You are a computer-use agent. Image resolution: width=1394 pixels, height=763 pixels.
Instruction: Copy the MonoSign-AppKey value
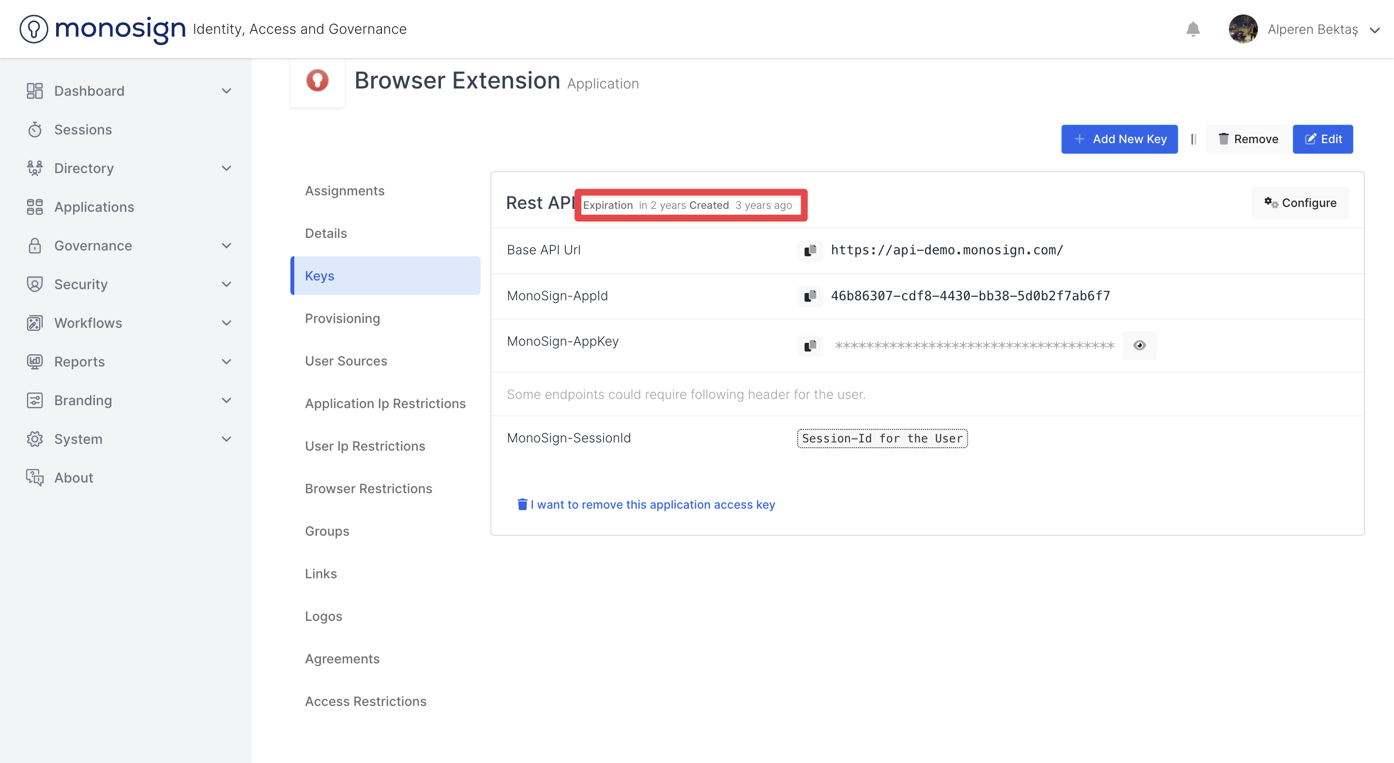(x=810, y=346)
